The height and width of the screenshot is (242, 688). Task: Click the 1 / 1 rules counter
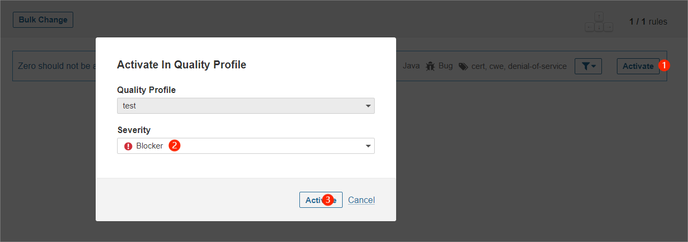pyautogui.click(x=648, y=22)
